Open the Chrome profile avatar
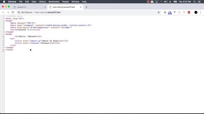 tap(196, 12)
